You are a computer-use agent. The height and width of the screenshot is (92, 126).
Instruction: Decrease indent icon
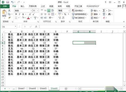click(42, 18)
